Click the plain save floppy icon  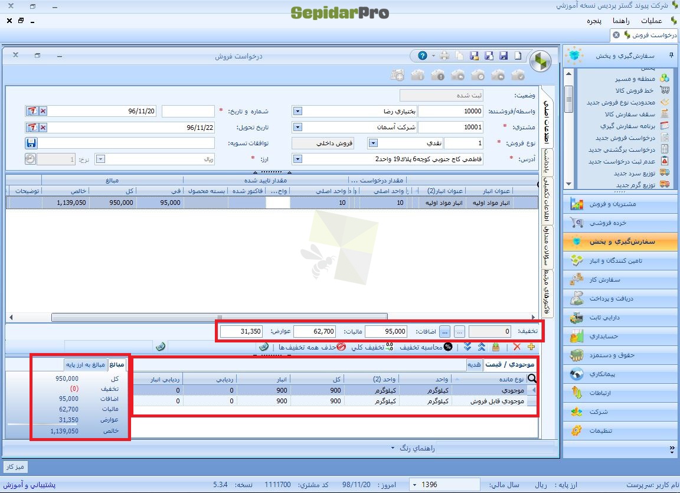pos(504,55)
